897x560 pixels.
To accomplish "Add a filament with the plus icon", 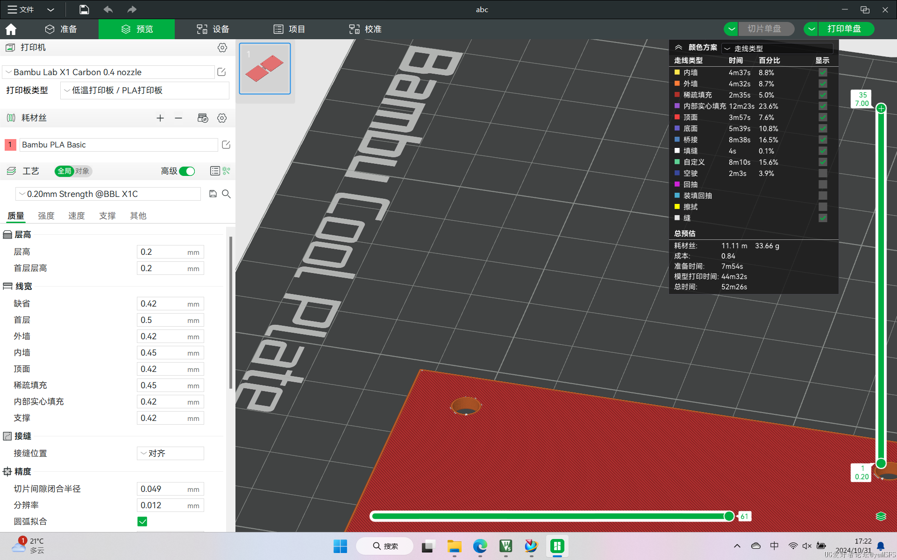I will [x=160, y=118].
